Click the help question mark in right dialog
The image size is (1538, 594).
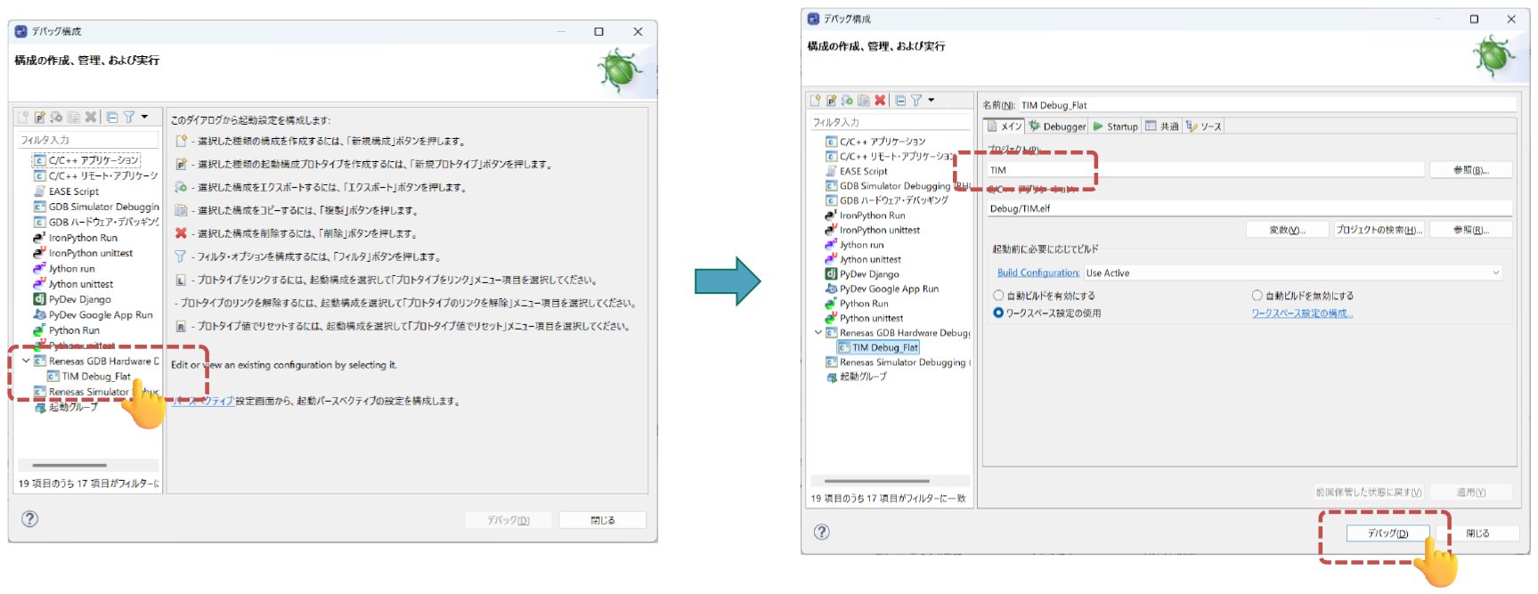[x=821, y=532]
